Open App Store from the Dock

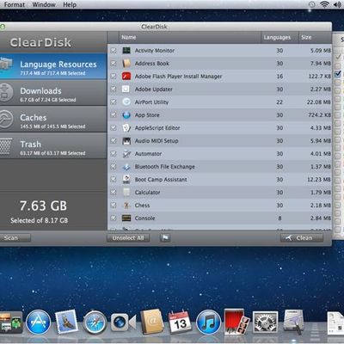[x=38, y=322]
